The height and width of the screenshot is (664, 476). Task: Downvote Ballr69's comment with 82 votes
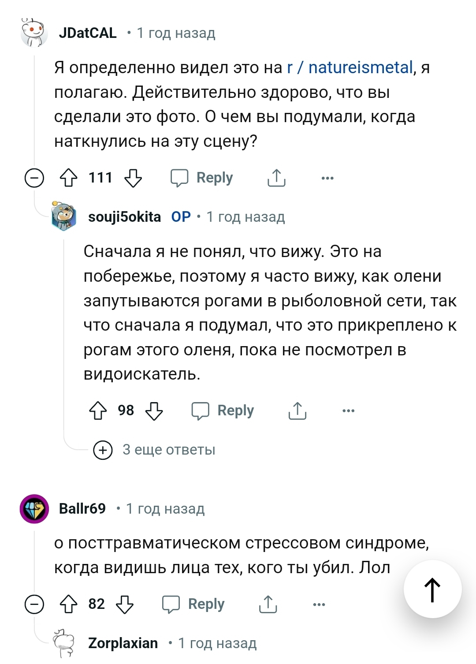coord(124,604)
